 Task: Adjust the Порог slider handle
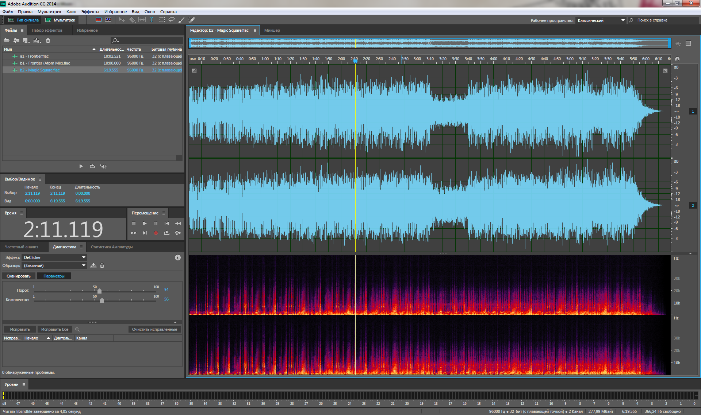[99, 291]
